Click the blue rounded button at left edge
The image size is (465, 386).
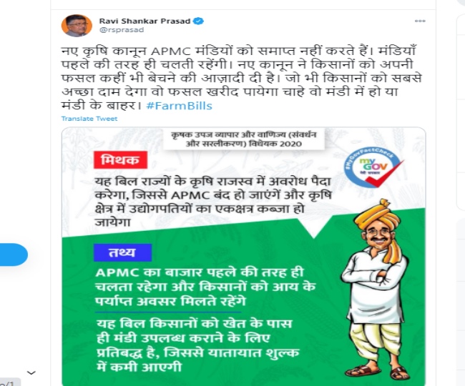tap(14, 254)
